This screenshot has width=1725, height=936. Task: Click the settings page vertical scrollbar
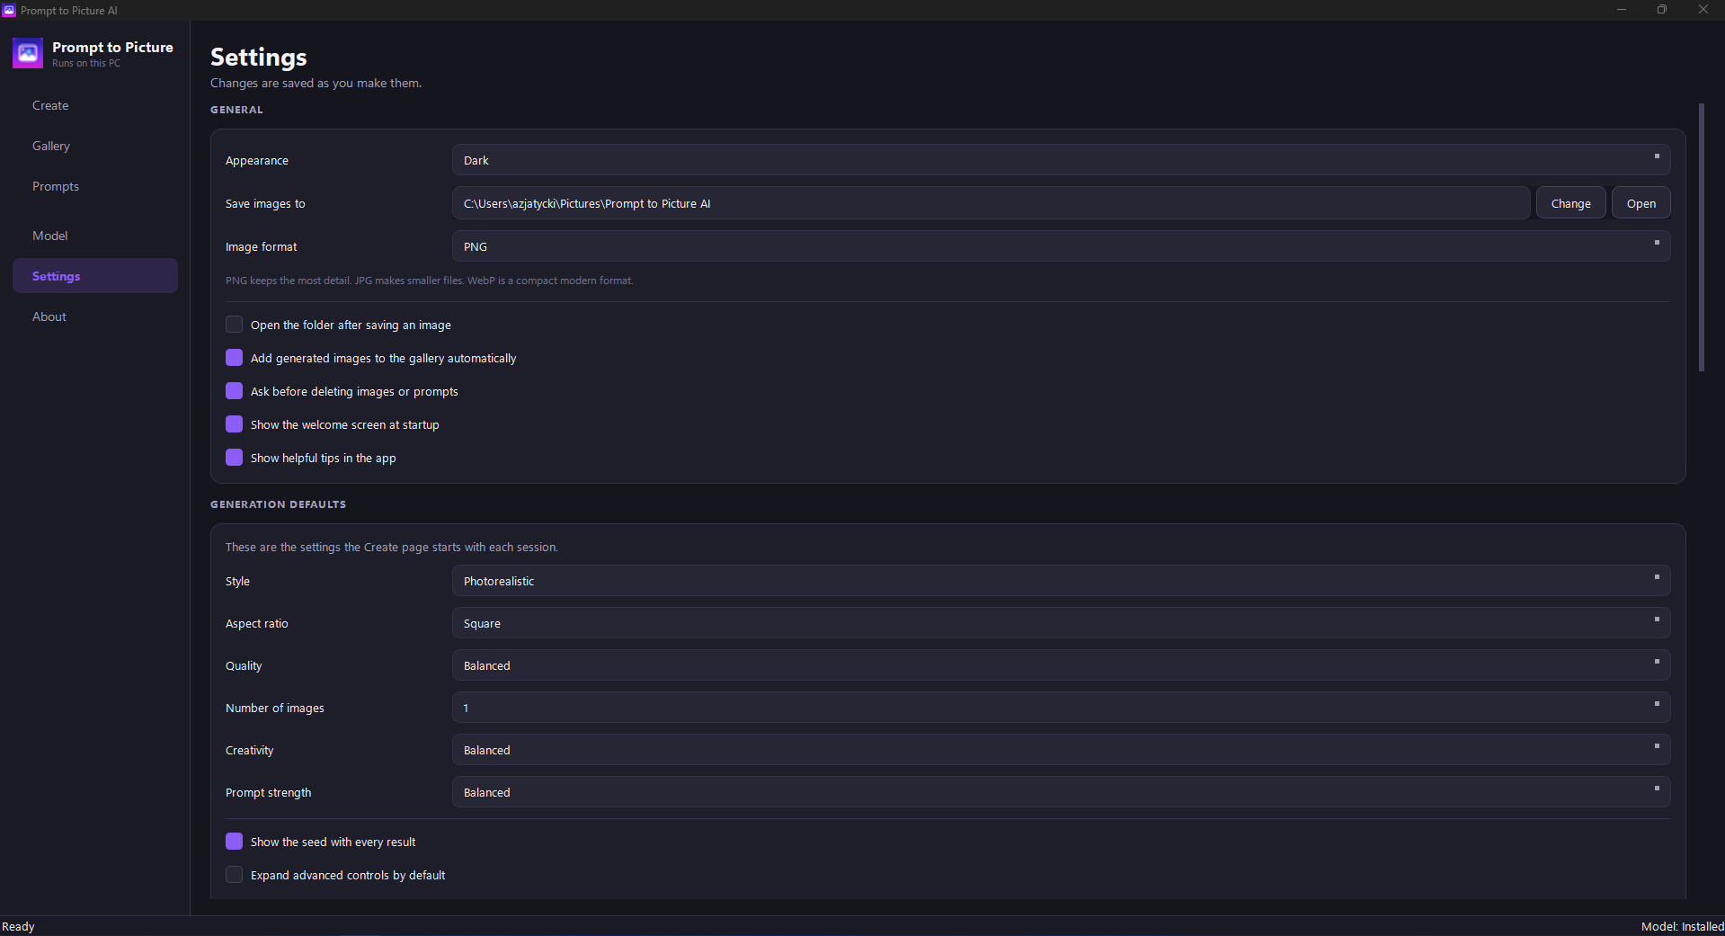(1701, 237)
